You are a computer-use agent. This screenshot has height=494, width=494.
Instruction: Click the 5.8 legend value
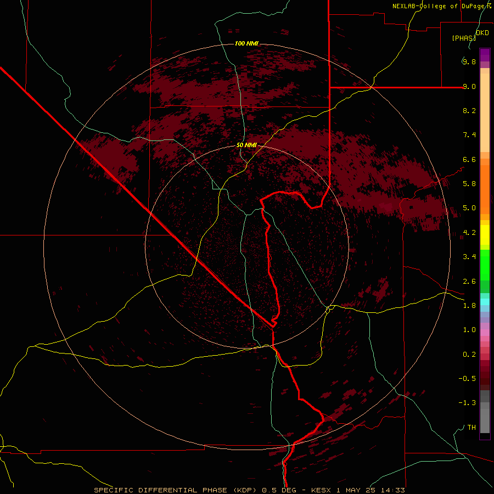tap(469, 184)
